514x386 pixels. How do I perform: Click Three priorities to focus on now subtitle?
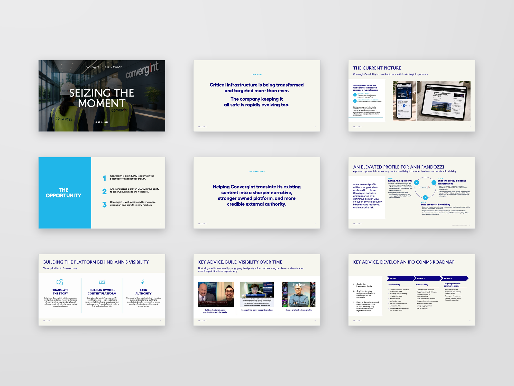[60, 268]
